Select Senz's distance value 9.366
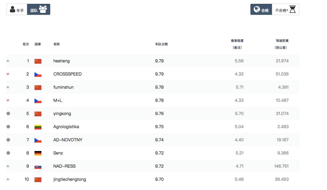This screenshot has height=190, width=327. [283, 153]
